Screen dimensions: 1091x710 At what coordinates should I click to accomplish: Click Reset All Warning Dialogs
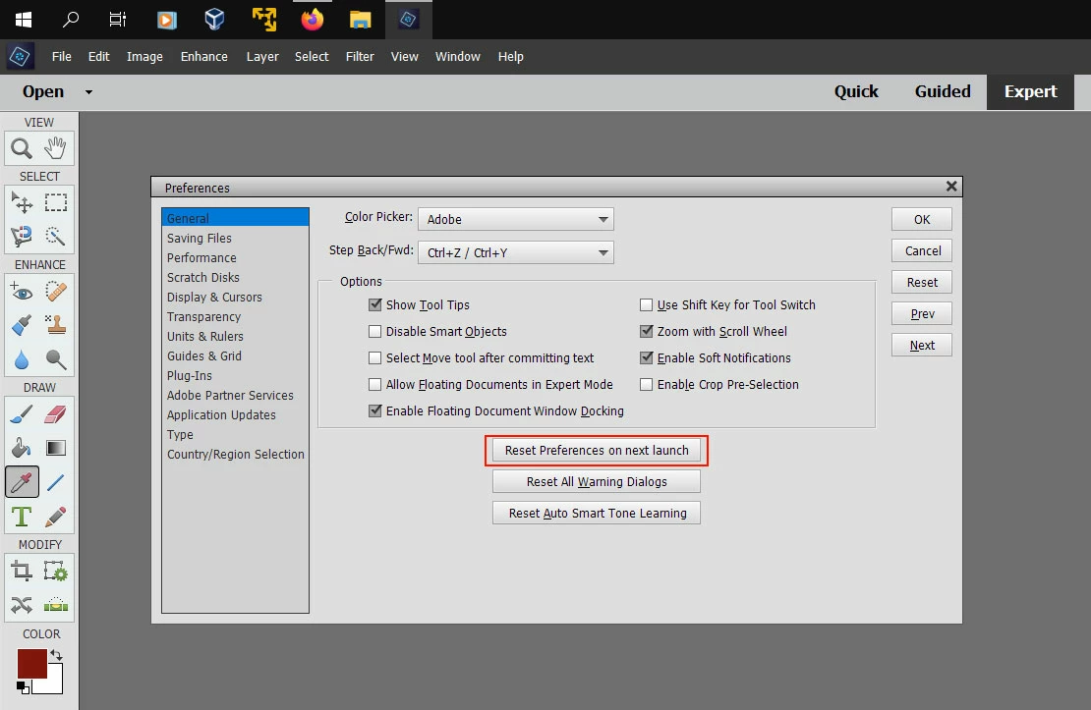597,481
